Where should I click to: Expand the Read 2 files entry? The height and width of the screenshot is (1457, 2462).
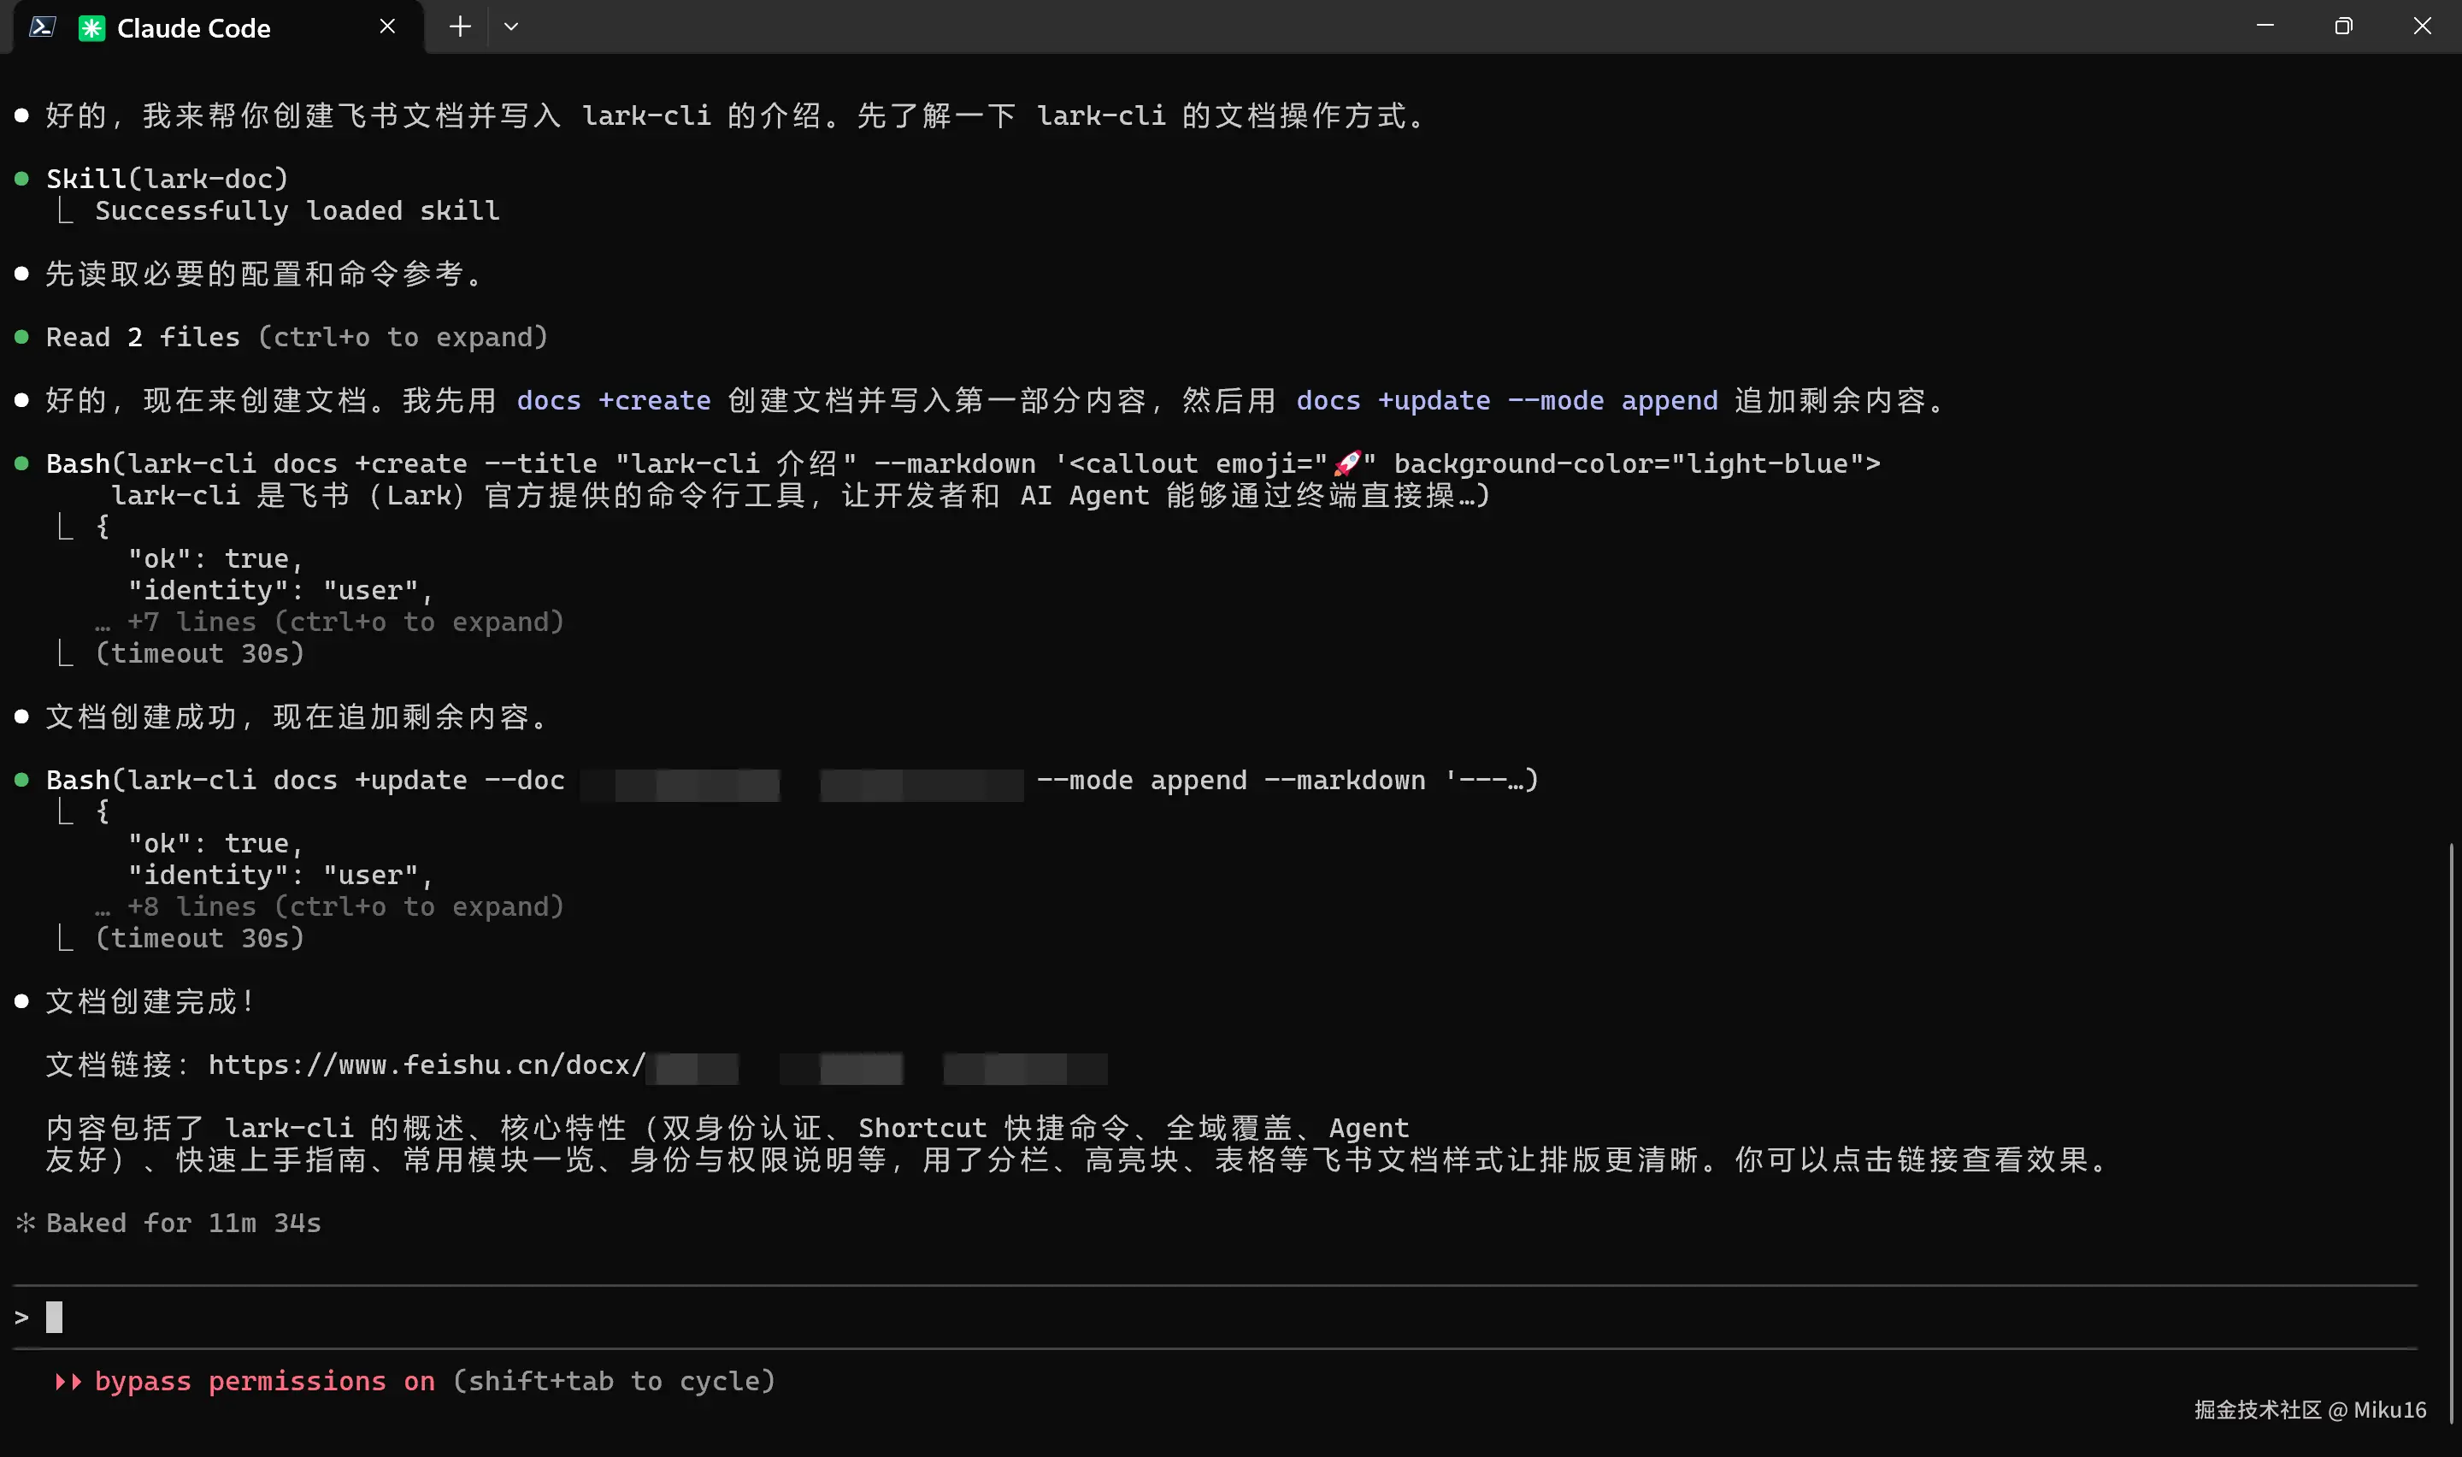pos(296,337)
